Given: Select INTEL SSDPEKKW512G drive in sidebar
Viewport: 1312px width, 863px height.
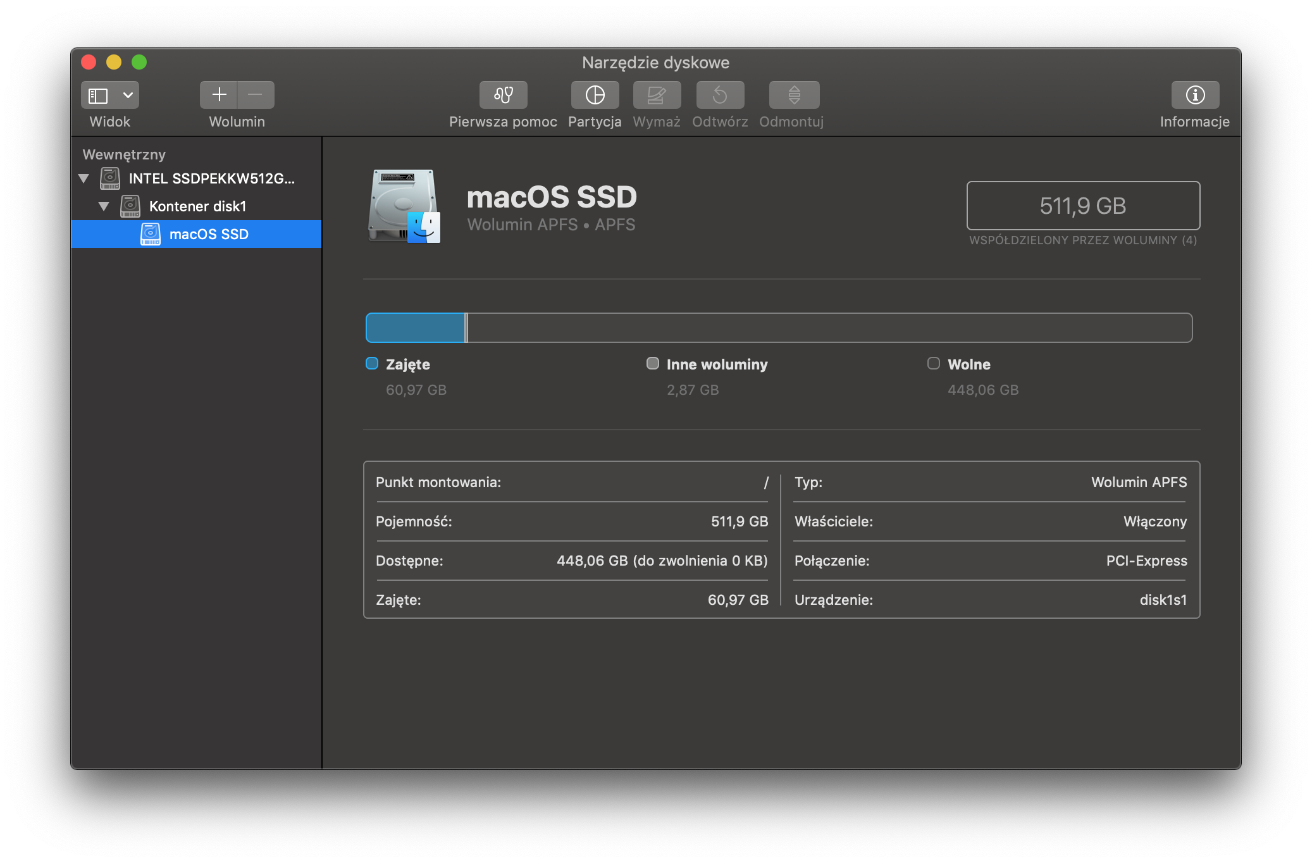Looking at the screenshot, I should [196, 178].
